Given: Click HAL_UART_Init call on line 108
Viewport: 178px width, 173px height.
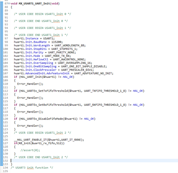Looking at the screenshot, I should [x=30, y=77].
